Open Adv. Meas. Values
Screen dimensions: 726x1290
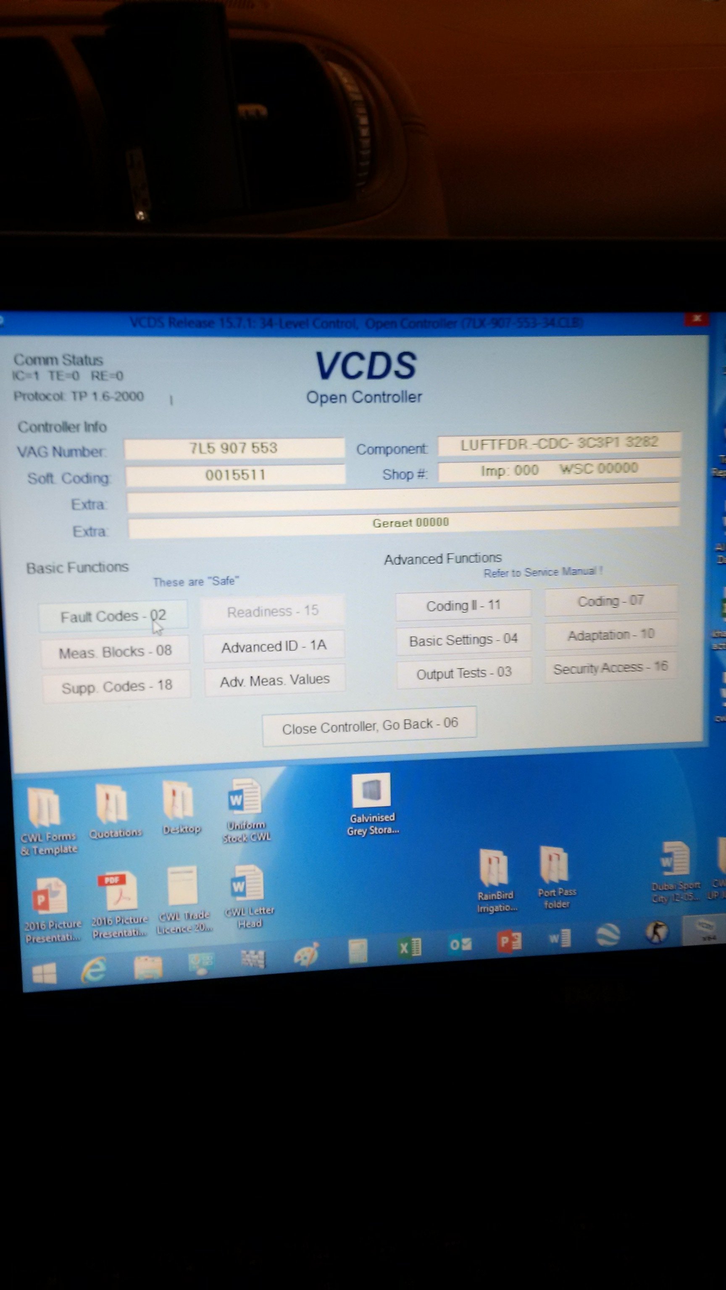tap(275, 680)
